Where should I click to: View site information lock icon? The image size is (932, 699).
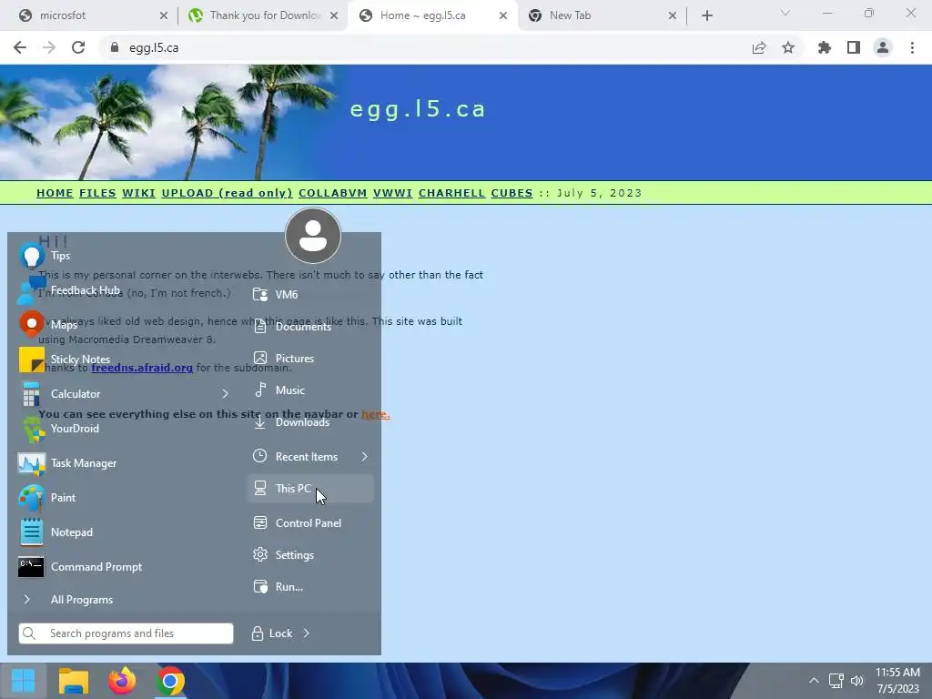click(x=115, y=47)
